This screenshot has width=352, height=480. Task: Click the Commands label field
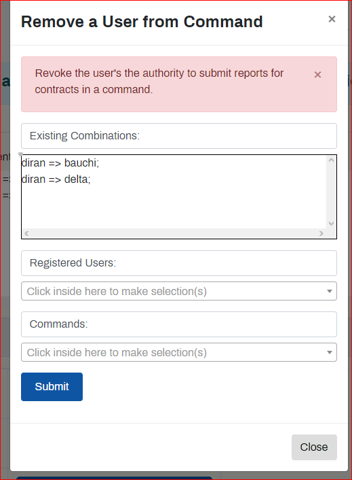pos(179,324)
